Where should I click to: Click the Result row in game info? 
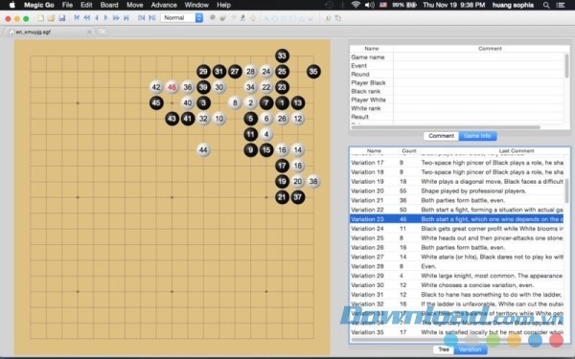[456, 117]
